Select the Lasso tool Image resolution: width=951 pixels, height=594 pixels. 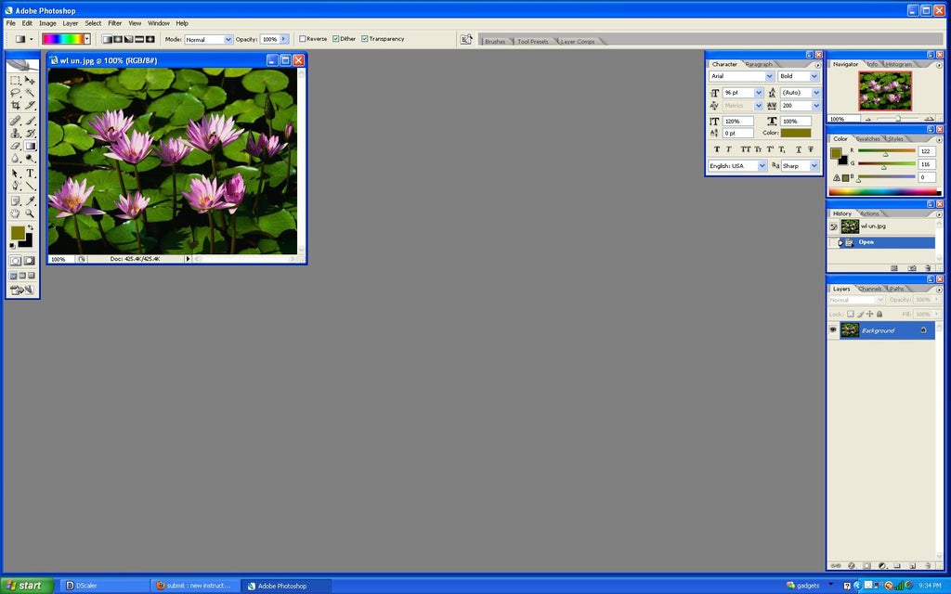[x=15, y=93]
